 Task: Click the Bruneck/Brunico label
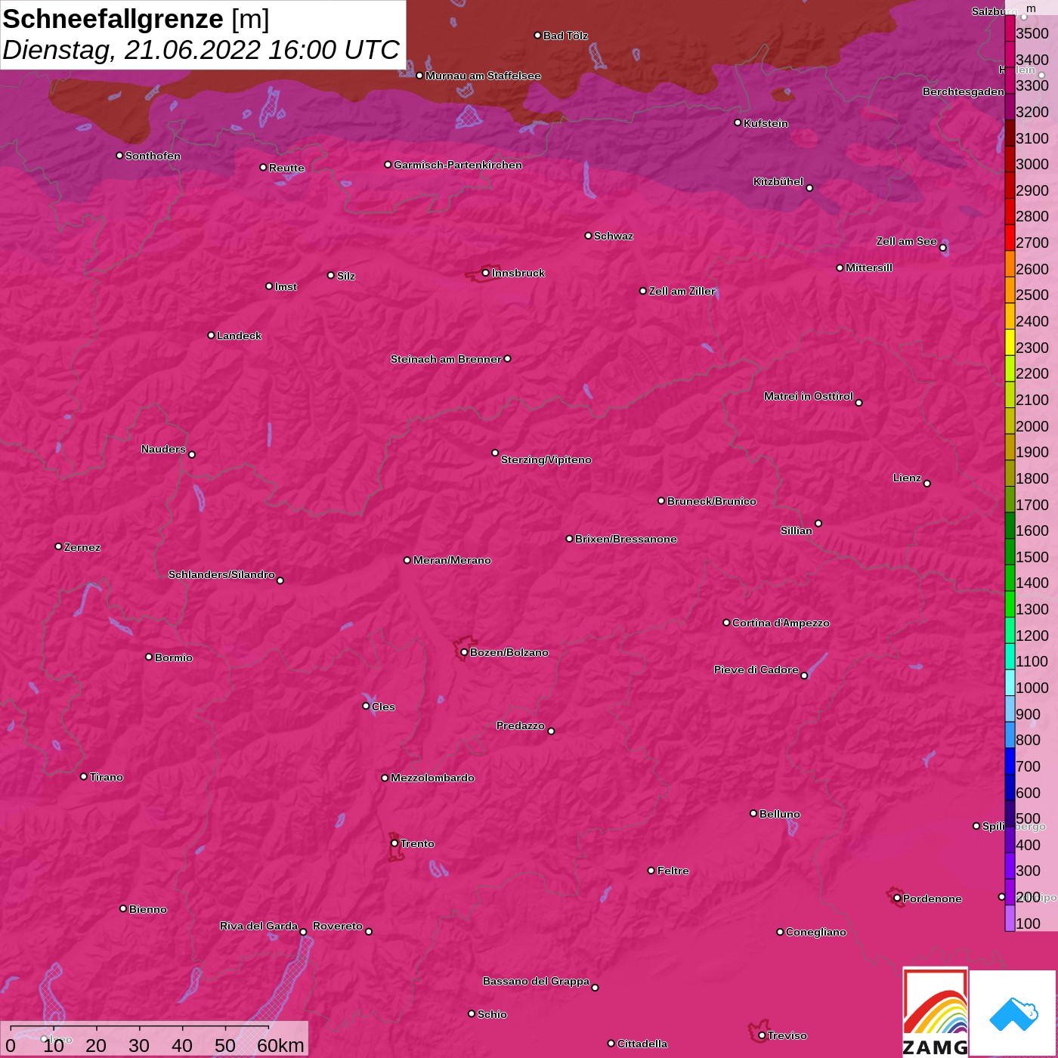(712, 501)
